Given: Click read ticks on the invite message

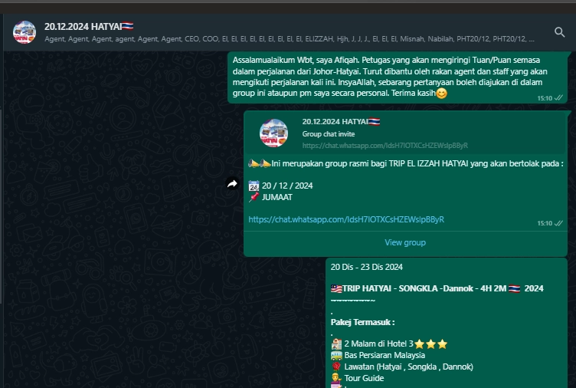Looking at the screenshot, I should 558,223.
